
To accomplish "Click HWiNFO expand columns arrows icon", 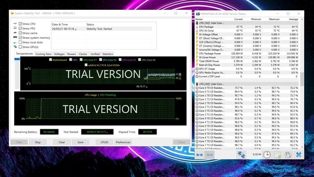I will [200, 155].
